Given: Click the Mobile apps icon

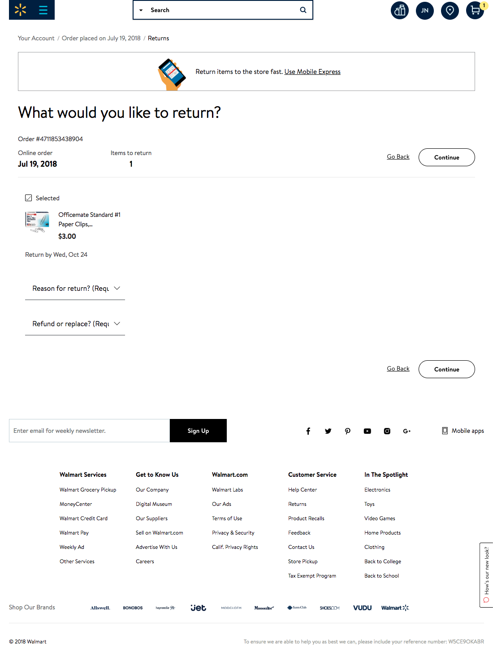Looking at the screenshot, I should [445, 430].
